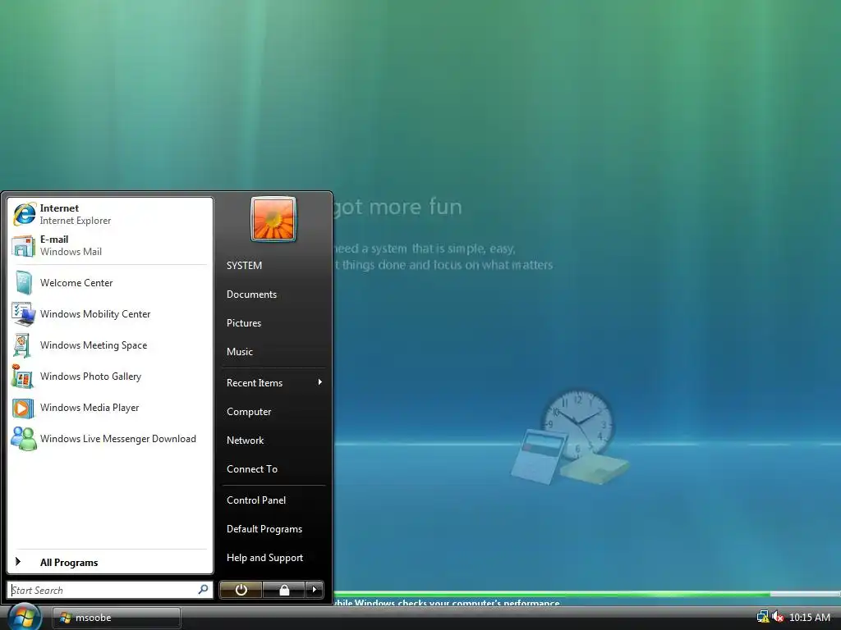Launch Windows Mail icon
841x630 pixels.
pyautogui.click(x=24, y=245)
